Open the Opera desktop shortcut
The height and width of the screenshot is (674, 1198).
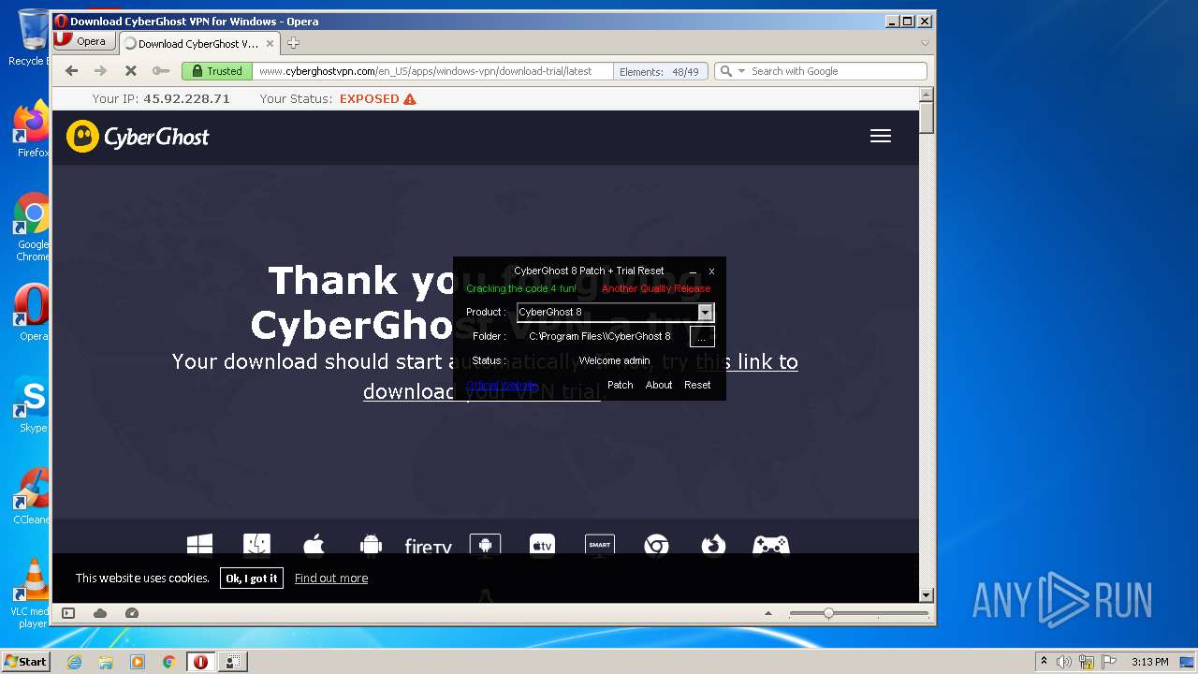[33, 313]
